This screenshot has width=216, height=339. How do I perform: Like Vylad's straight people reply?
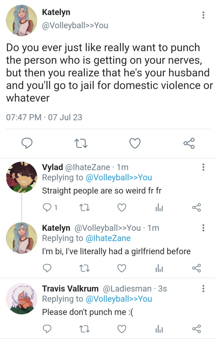click(x=122, y=208)
